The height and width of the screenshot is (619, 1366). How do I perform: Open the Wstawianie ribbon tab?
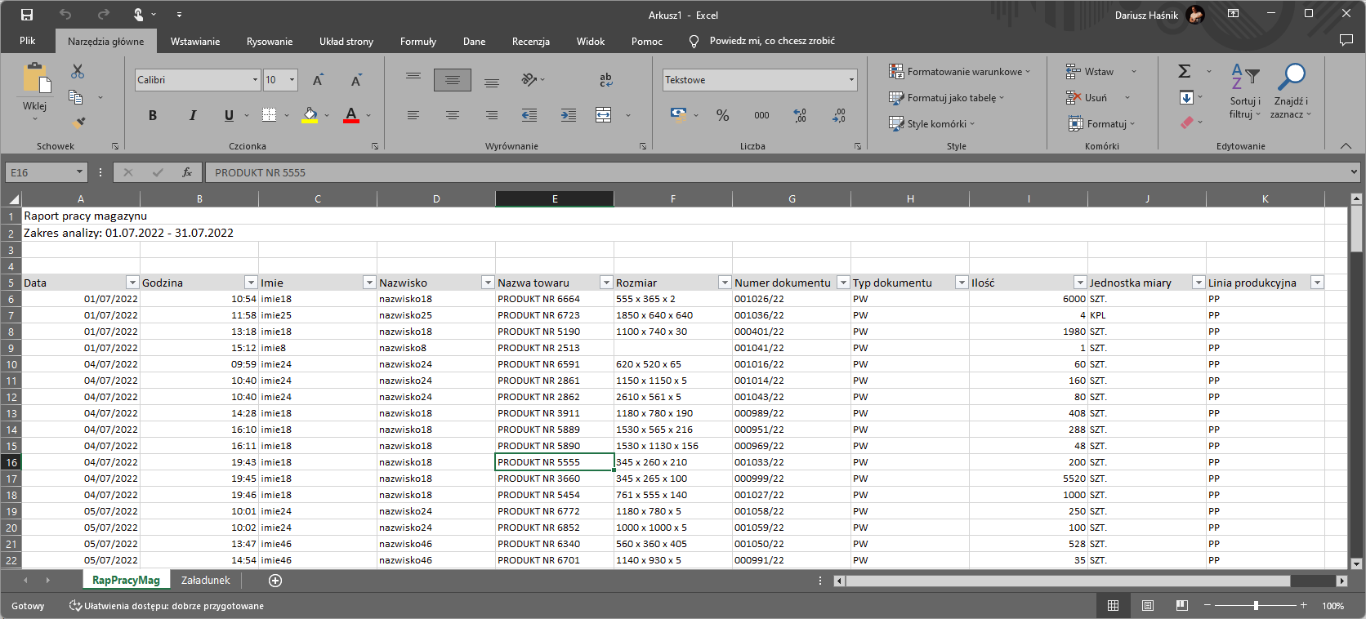click(x=194, y=41)
